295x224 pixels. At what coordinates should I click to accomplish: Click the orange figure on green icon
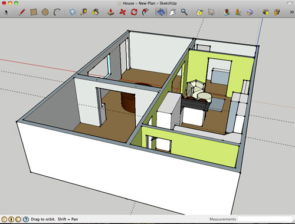[x=238, y=12]
